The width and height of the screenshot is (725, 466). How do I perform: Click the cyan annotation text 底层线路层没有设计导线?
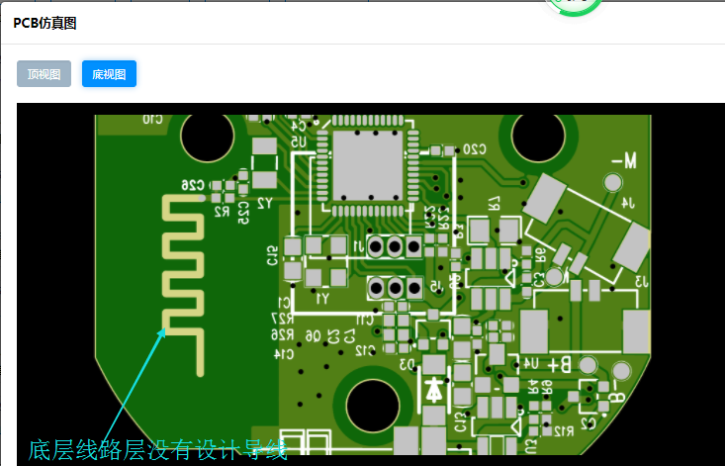tap(157, 450)
